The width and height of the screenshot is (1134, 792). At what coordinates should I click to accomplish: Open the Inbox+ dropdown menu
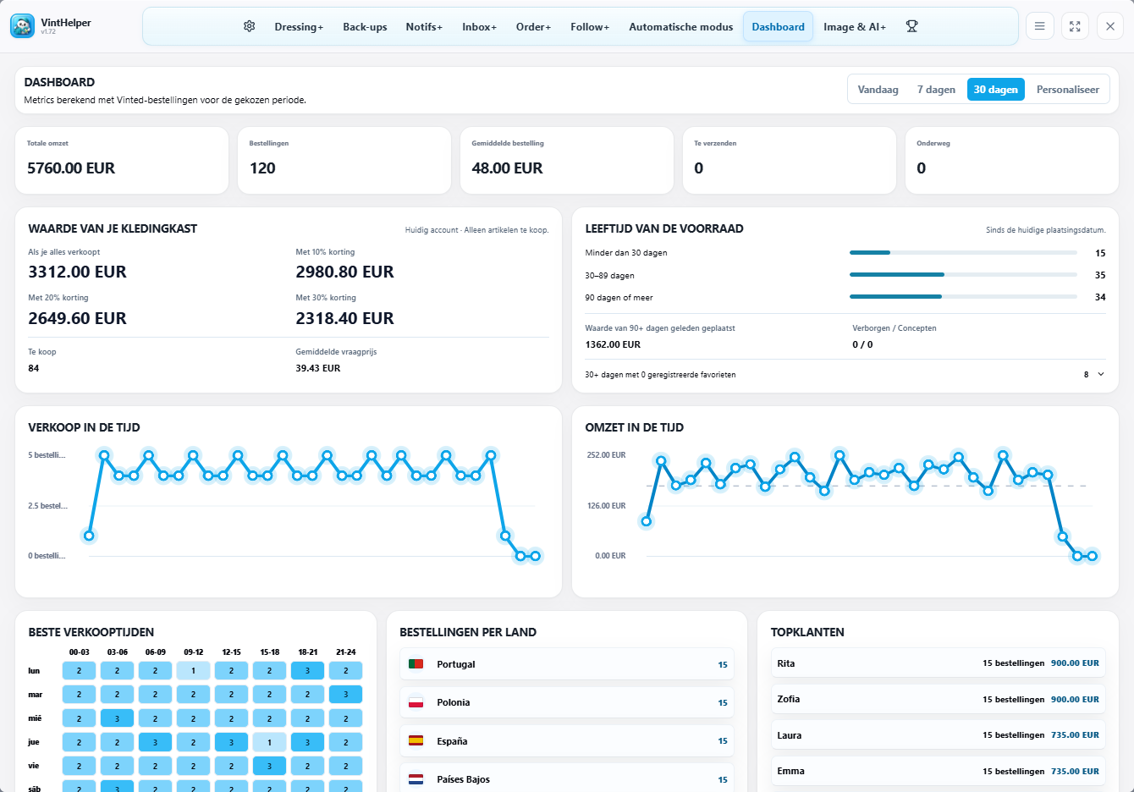[x=479, y=27]
